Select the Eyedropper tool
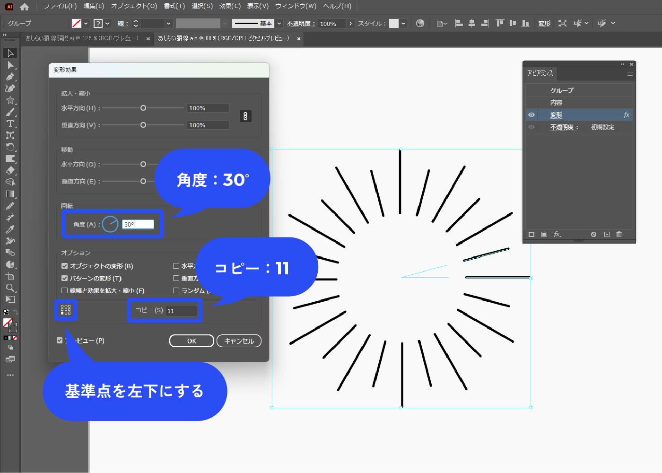The width and height of the screenshot is (662, 473). [10, 229]
